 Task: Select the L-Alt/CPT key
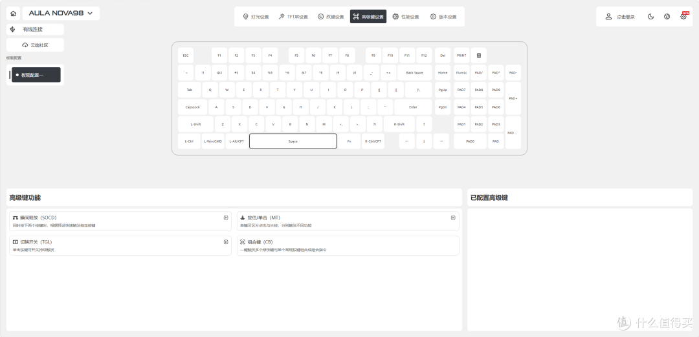pos(237,141)
